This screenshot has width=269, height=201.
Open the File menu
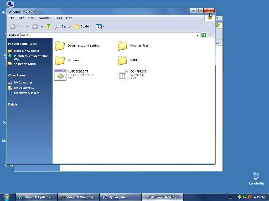[12, 18]
